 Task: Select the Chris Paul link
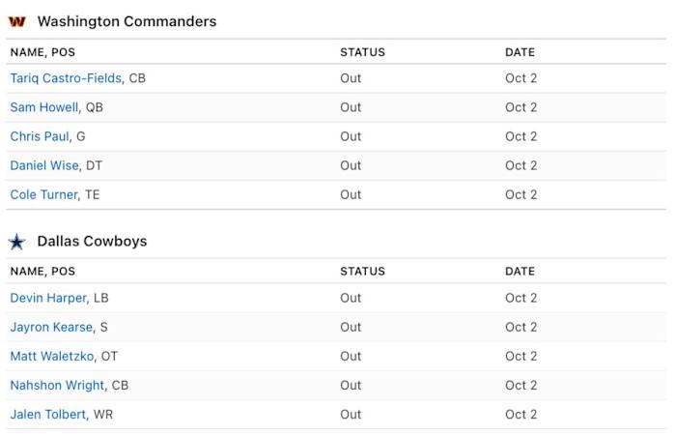40,136
